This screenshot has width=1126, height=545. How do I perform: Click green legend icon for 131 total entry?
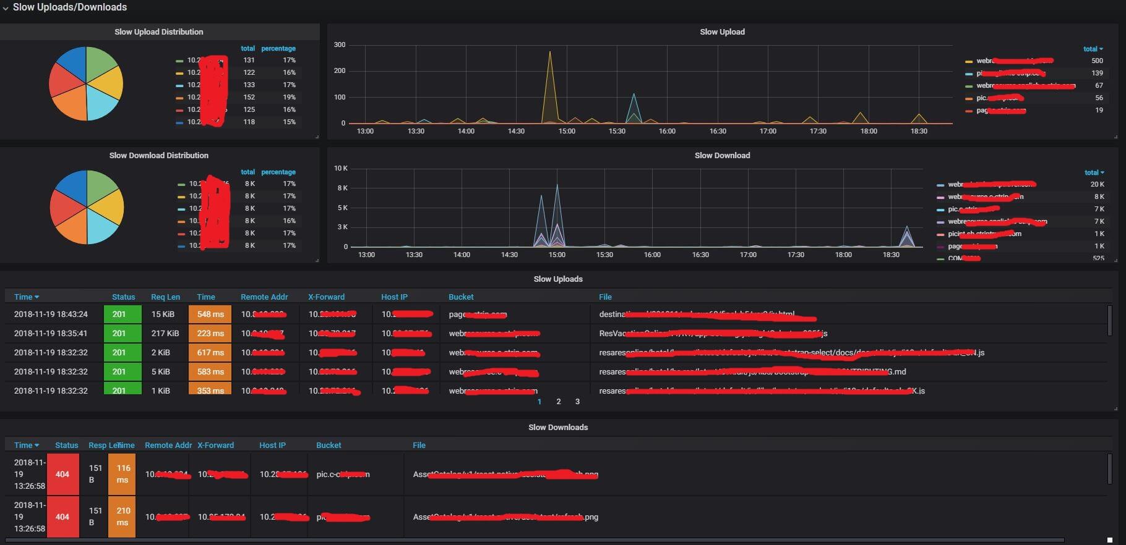(179, 61)
